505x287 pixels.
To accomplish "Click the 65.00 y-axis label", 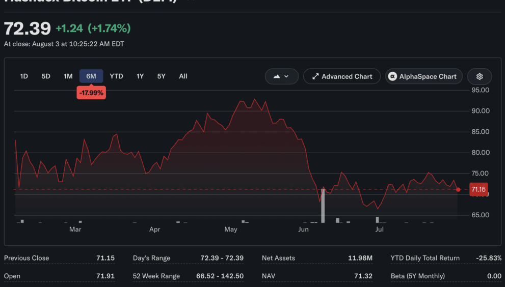I will tap(480, 215).
